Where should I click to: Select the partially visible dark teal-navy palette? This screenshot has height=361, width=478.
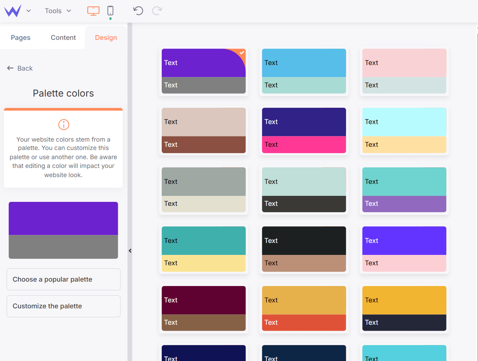(304, 353)
